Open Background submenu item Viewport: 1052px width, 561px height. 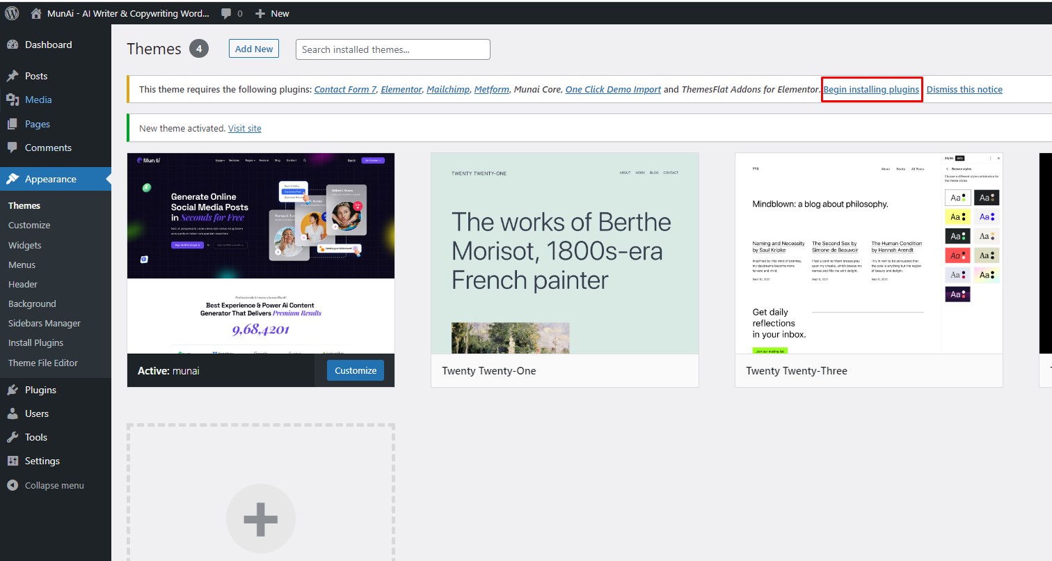[32, 303]
